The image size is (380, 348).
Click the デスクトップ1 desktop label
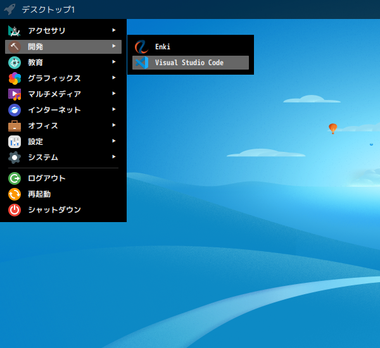click(48, 9)
